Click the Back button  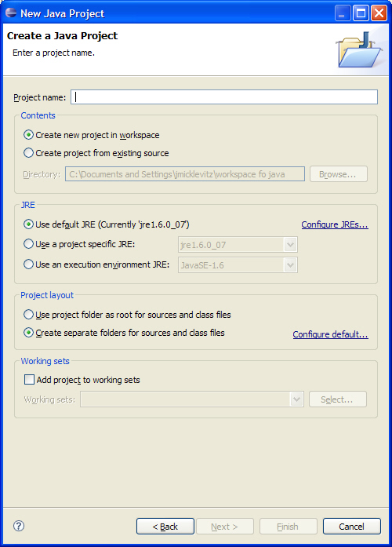click(165, 526)
